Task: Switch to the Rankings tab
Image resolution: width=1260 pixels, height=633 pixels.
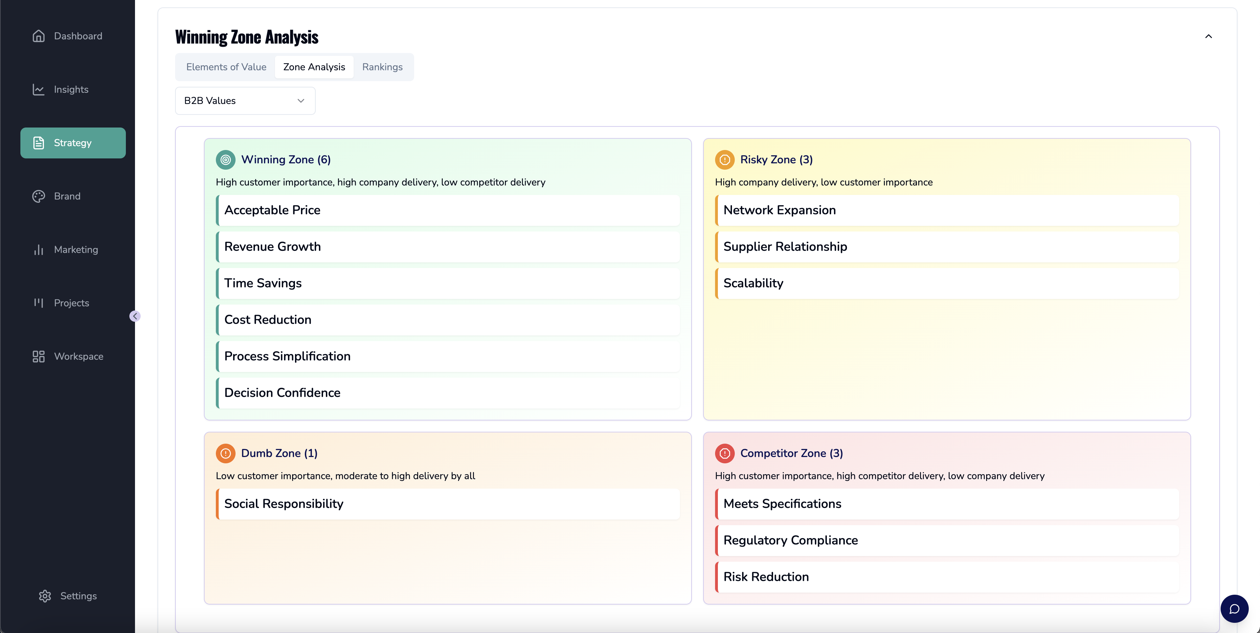Action: point(382,67)
